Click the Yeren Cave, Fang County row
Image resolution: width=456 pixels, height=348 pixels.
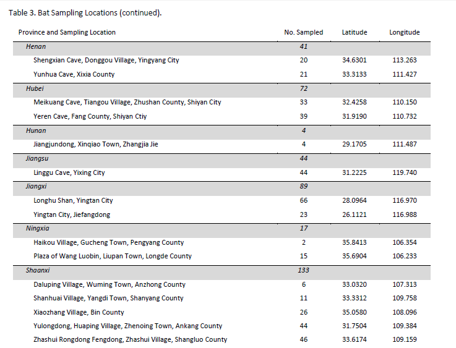click(90, 116)
